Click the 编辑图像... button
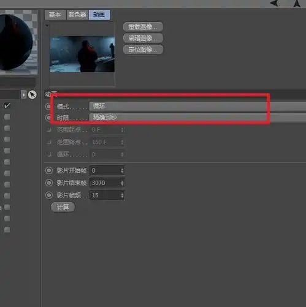The height and width of the screenshot is (307, 306). pyautogui.click(x=143, y=38)
